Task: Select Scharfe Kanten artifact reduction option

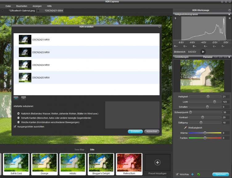Action: click(x=18, y=118)
